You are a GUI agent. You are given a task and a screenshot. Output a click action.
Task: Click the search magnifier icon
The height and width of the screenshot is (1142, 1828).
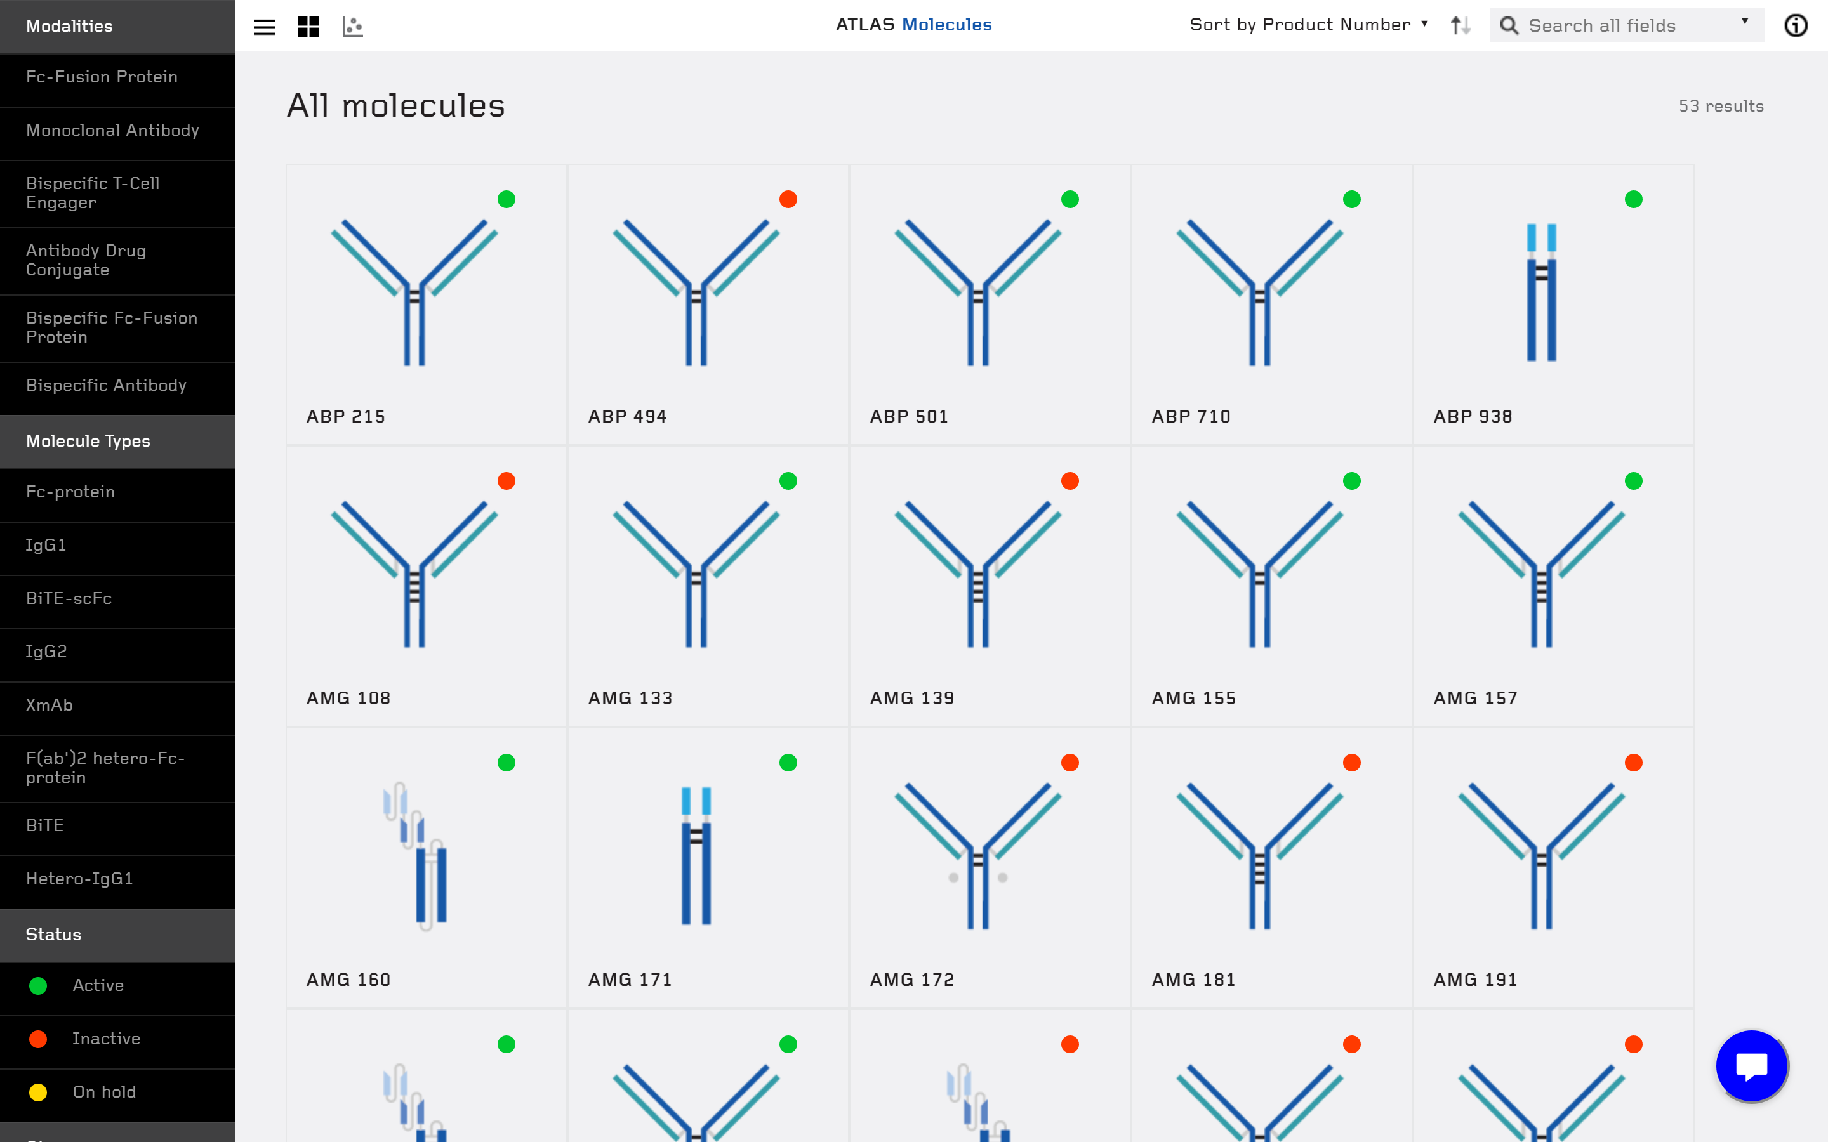pos(1509,25)
